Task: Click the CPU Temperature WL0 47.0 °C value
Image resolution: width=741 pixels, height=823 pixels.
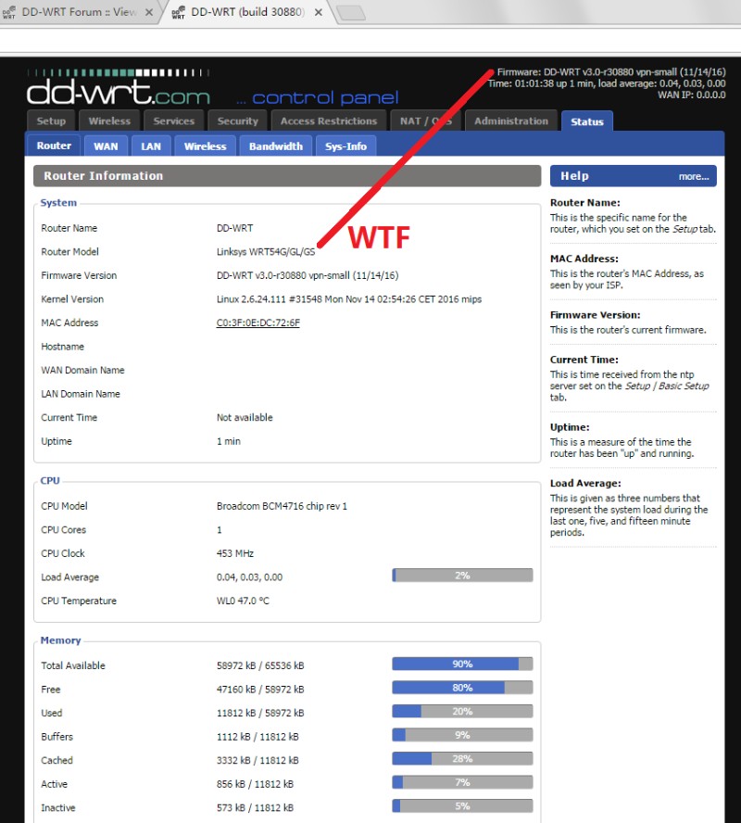Action: [x=243, y=601]
